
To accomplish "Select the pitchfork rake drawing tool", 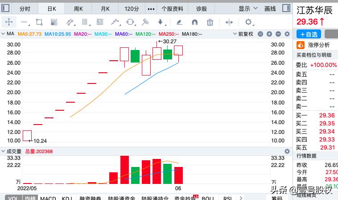I will (145, 22).
